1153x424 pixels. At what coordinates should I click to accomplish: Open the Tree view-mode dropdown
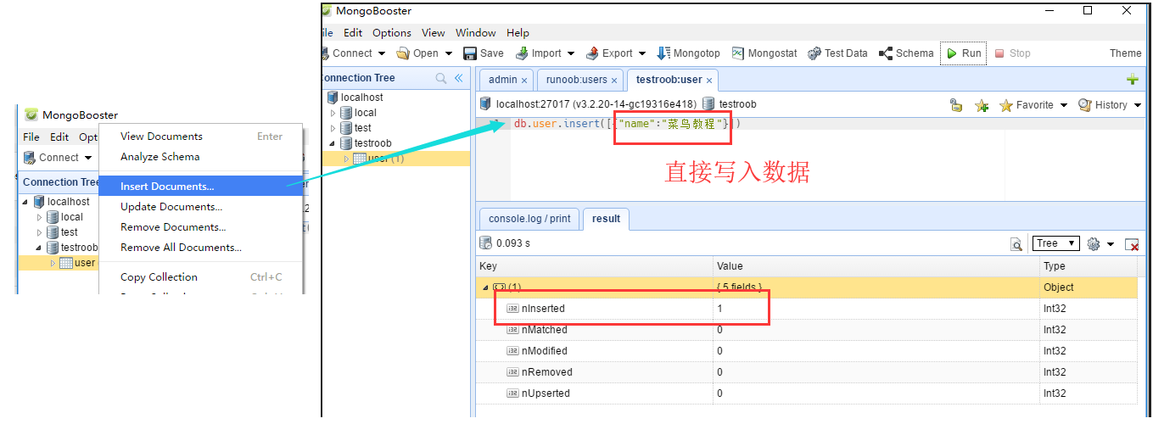(1055, 243)
